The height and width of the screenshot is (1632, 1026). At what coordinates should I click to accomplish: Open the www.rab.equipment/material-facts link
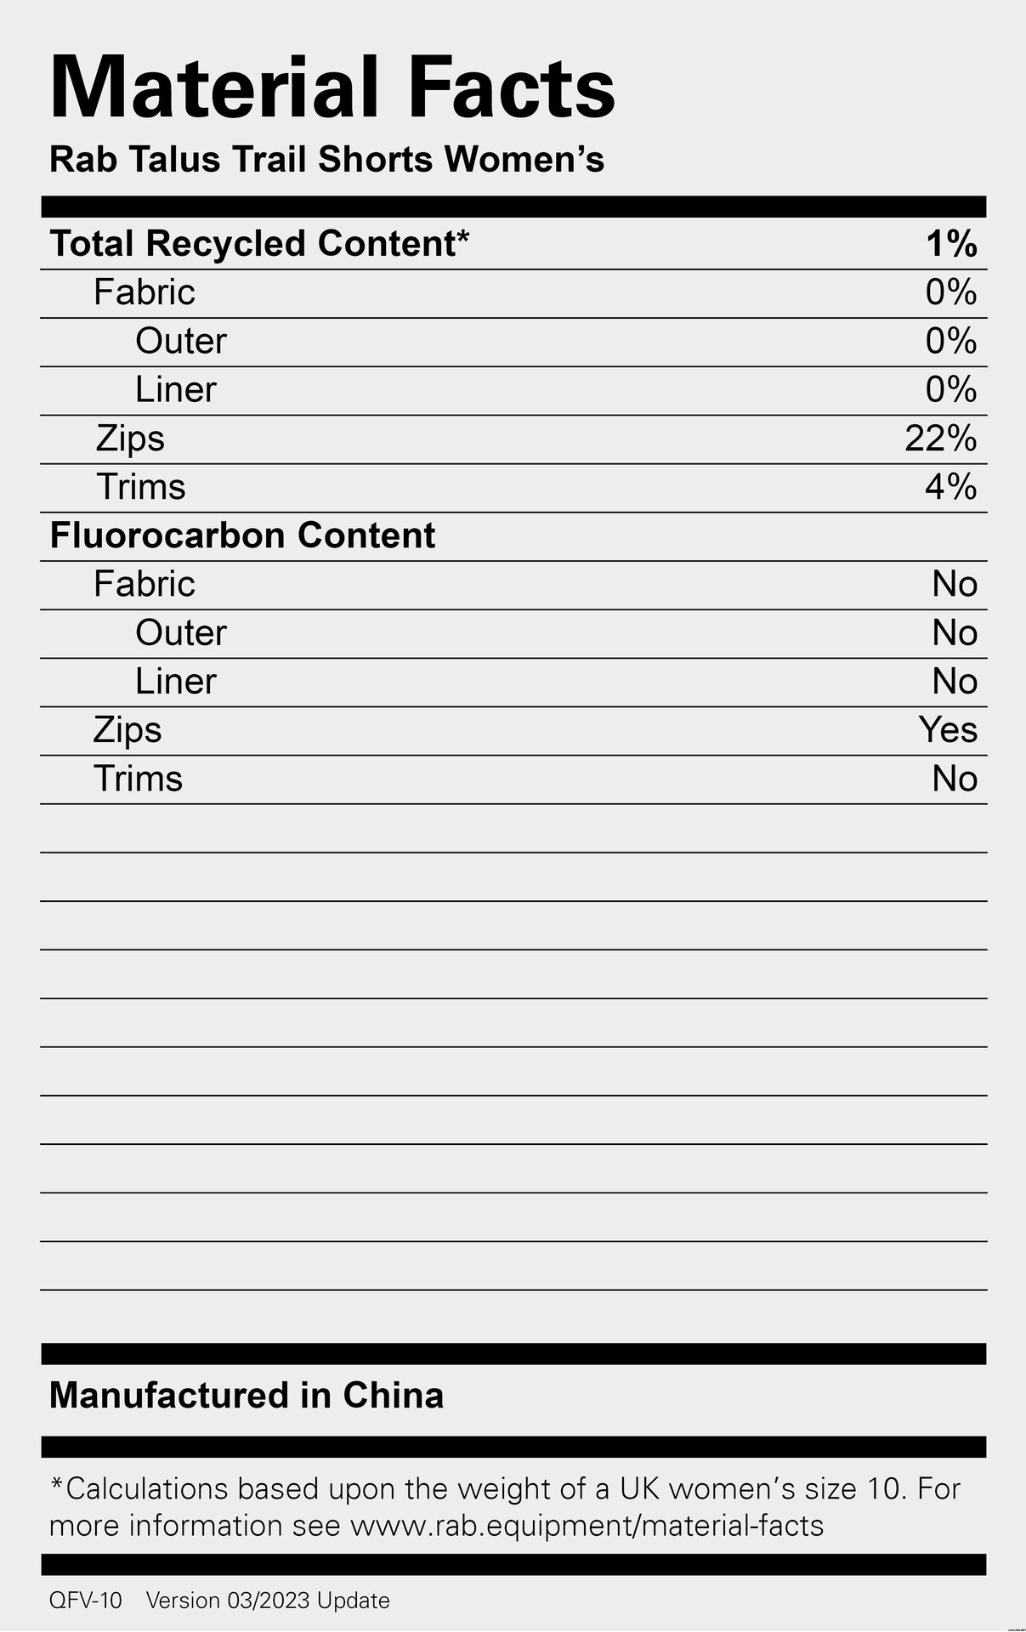587,1526
